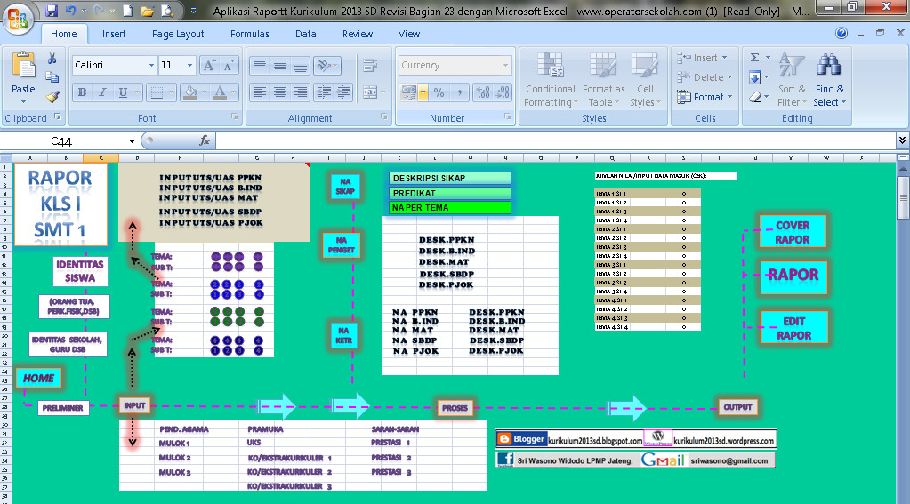910x504 pixels.
Task: Open font color dropdown arrow
Action: (234, 92)
